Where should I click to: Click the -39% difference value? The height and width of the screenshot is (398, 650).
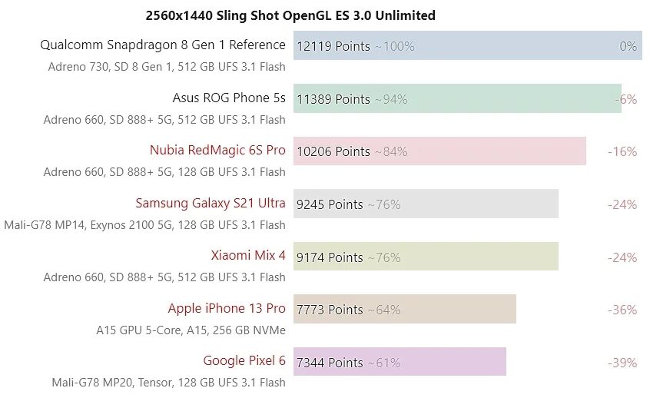[622, 362]
